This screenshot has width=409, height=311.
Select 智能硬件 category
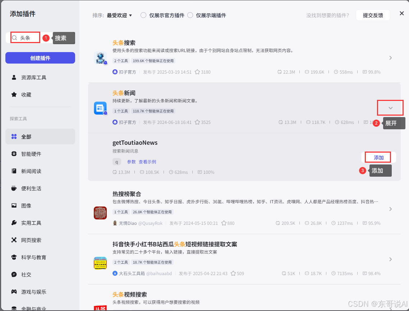(x=40, y=154)
